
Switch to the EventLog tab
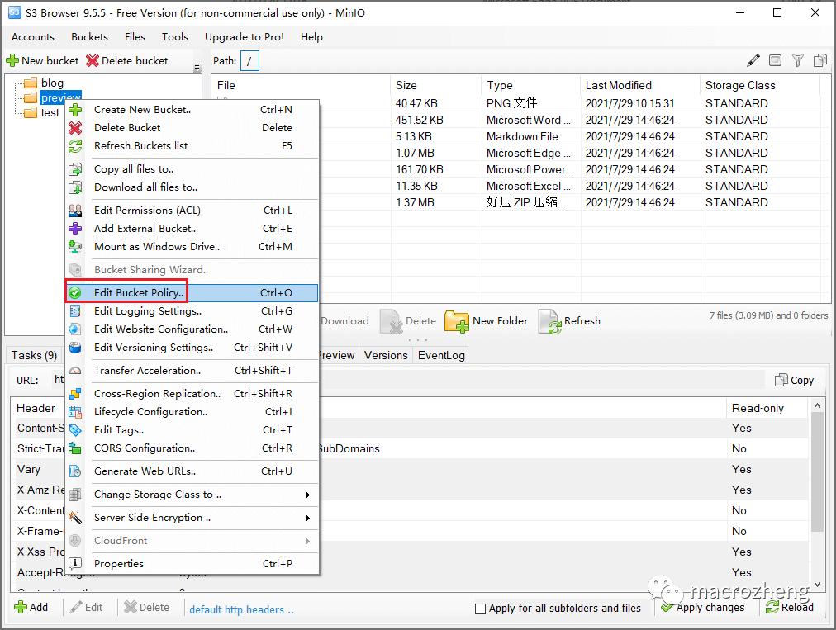[441, 355]
